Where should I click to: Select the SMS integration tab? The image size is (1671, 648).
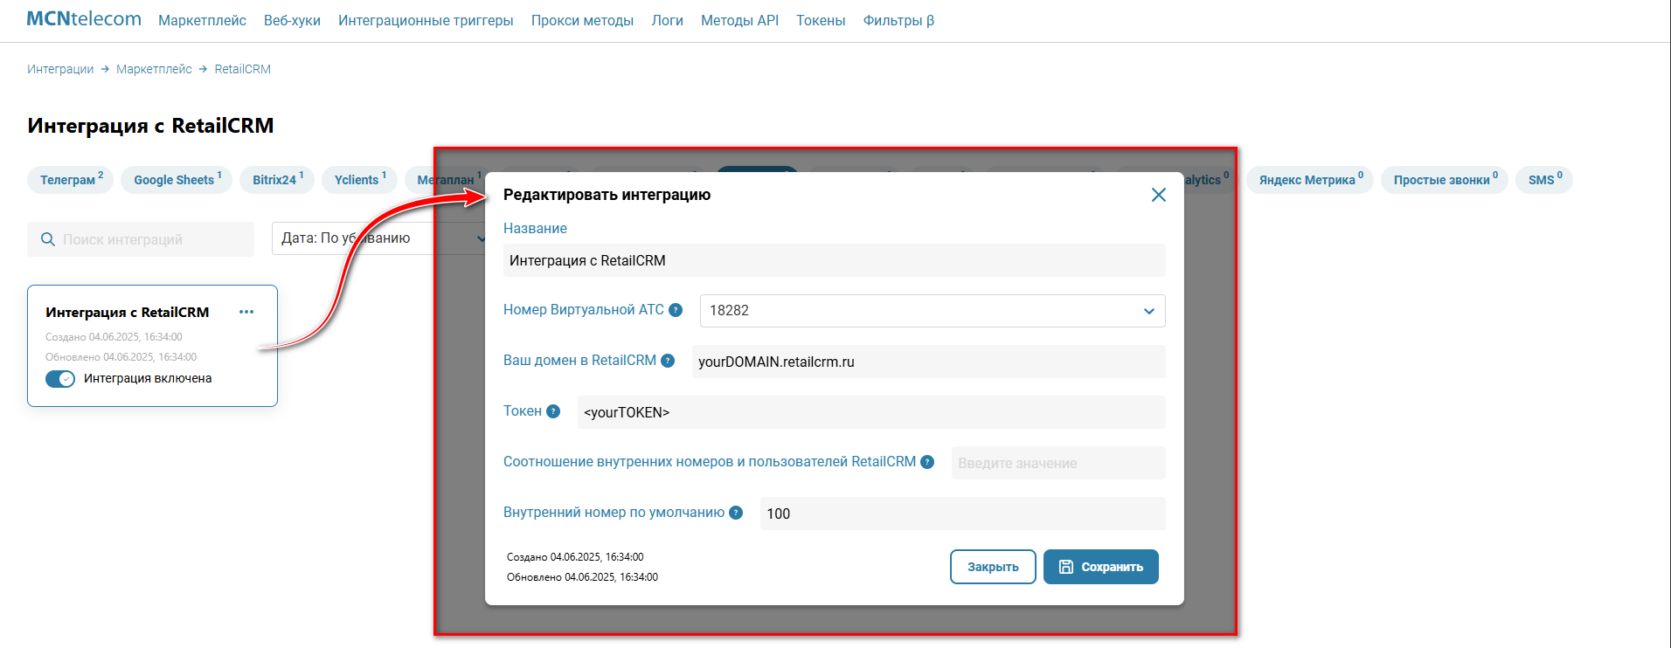click(1544, 180)
